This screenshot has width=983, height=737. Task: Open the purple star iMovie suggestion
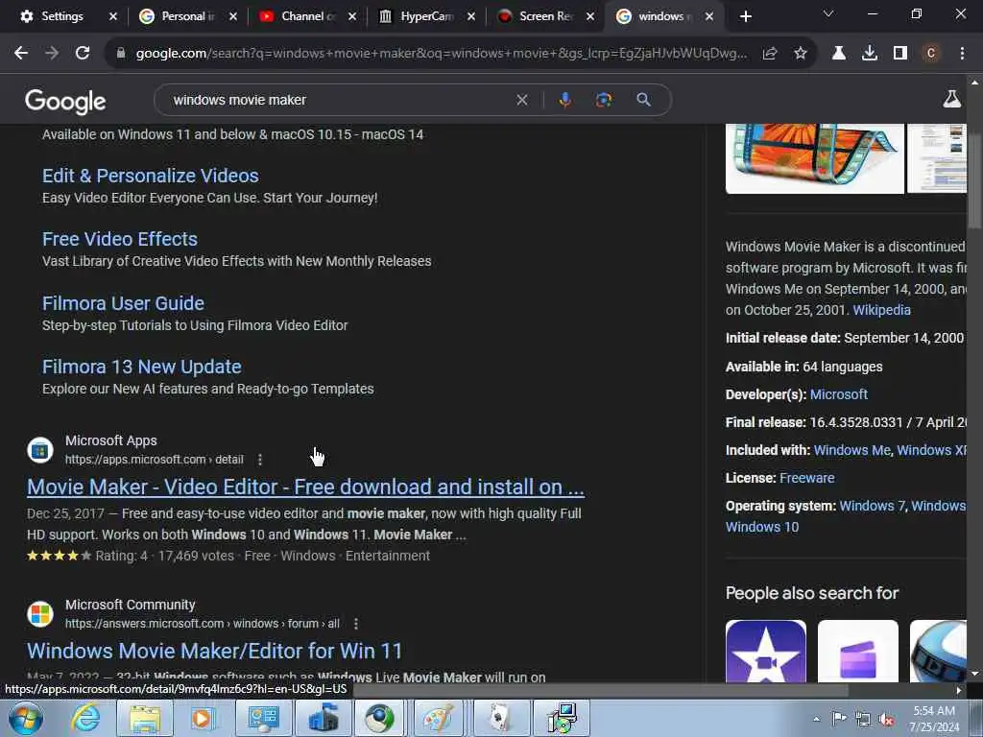coord(766,651)
